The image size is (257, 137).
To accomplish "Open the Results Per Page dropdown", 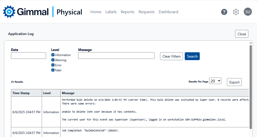I will [215, 81].
